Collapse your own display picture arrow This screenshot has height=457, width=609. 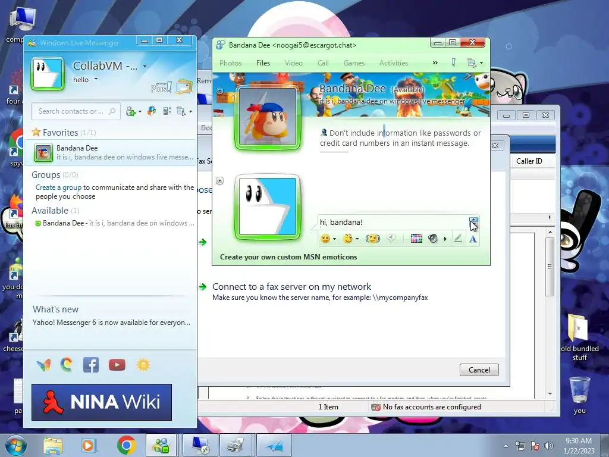pos(220,181)
